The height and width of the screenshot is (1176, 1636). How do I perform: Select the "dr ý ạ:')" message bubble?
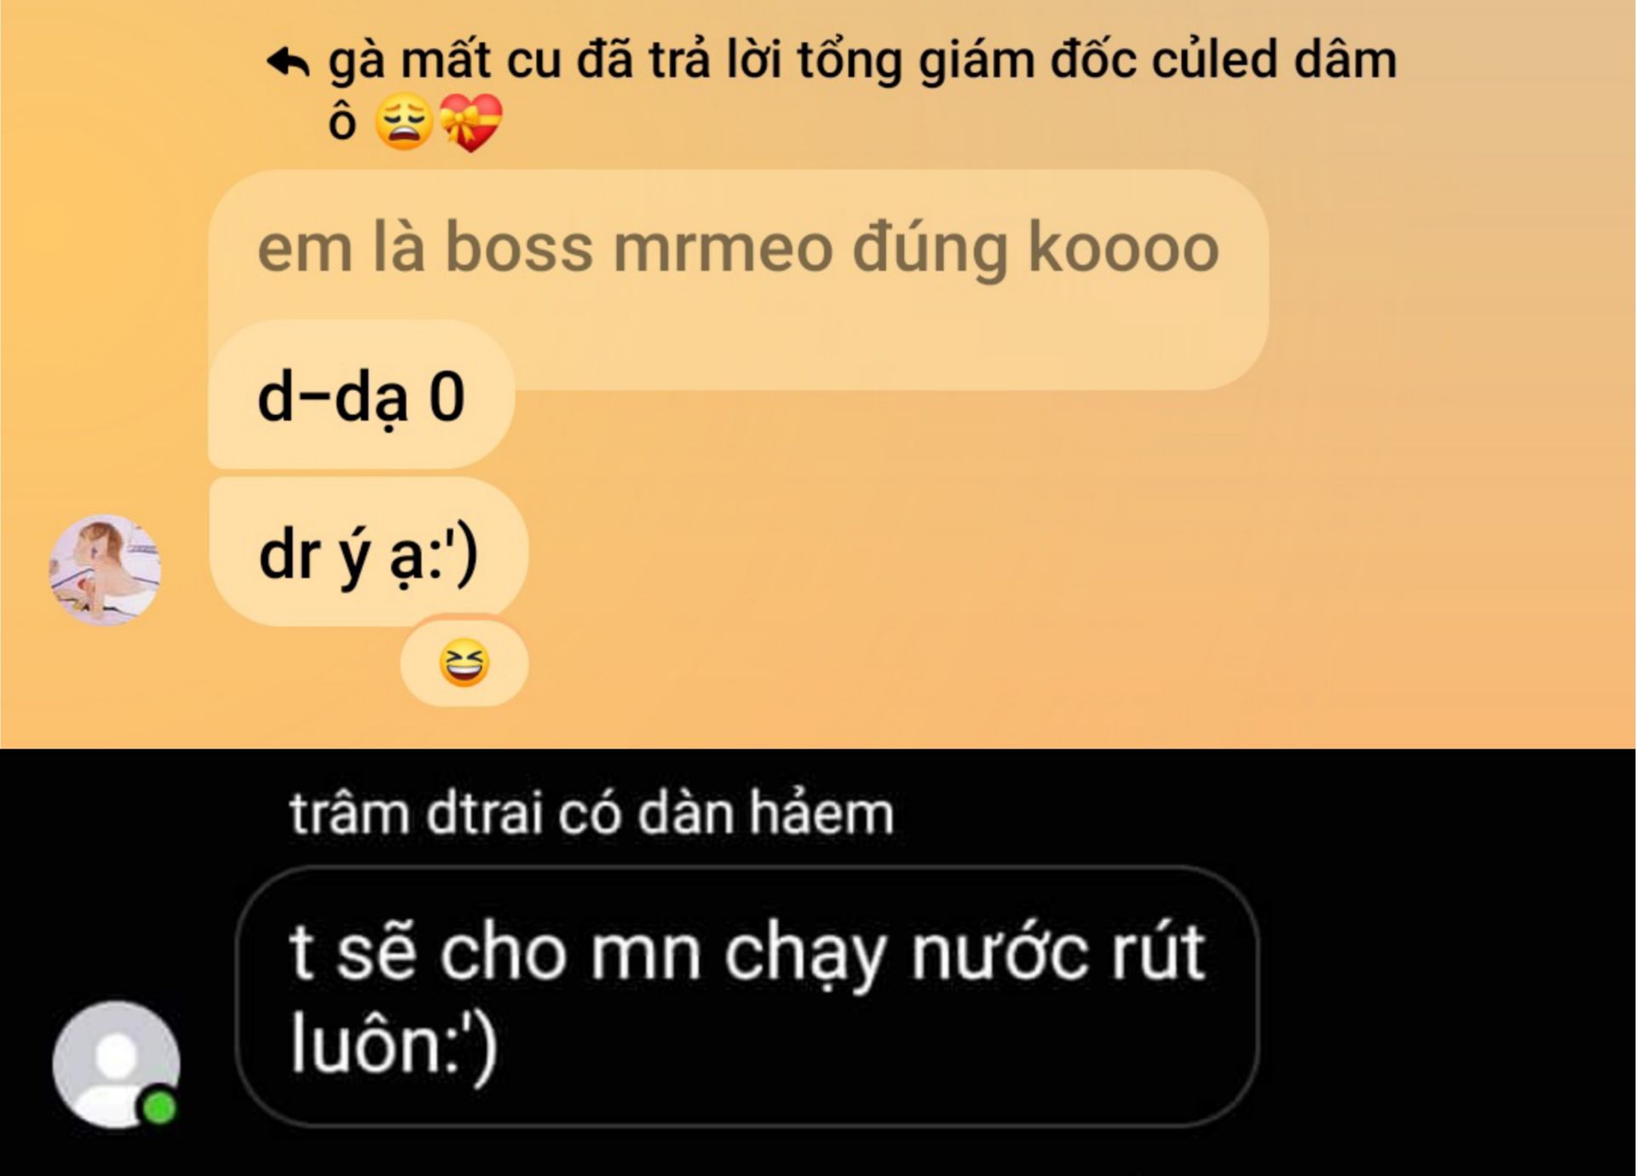point(369,553)
